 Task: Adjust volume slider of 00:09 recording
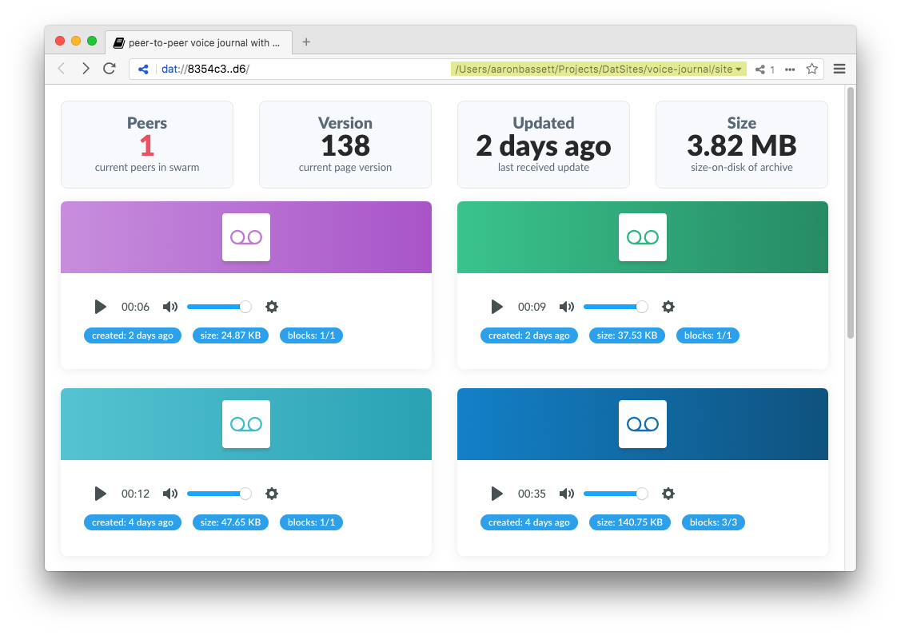point(616,307)
